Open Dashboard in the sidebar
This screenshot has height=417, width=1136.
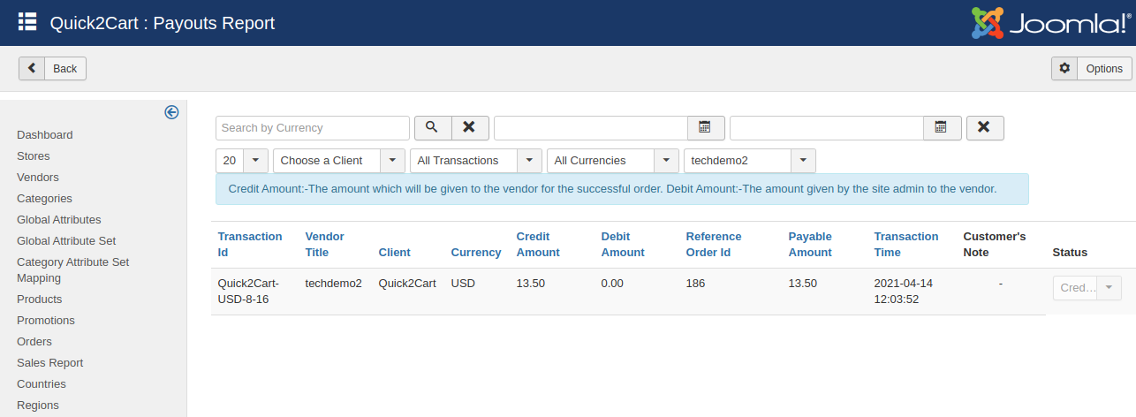(45, 135)
